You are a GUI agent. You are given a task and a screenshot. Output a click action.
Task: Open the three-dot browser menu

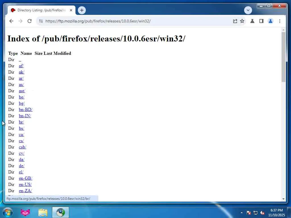[280, 21]
